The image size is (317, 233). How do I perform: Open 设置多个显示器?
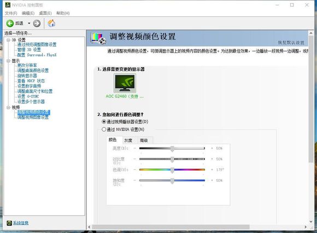click(x=31, y=102)
